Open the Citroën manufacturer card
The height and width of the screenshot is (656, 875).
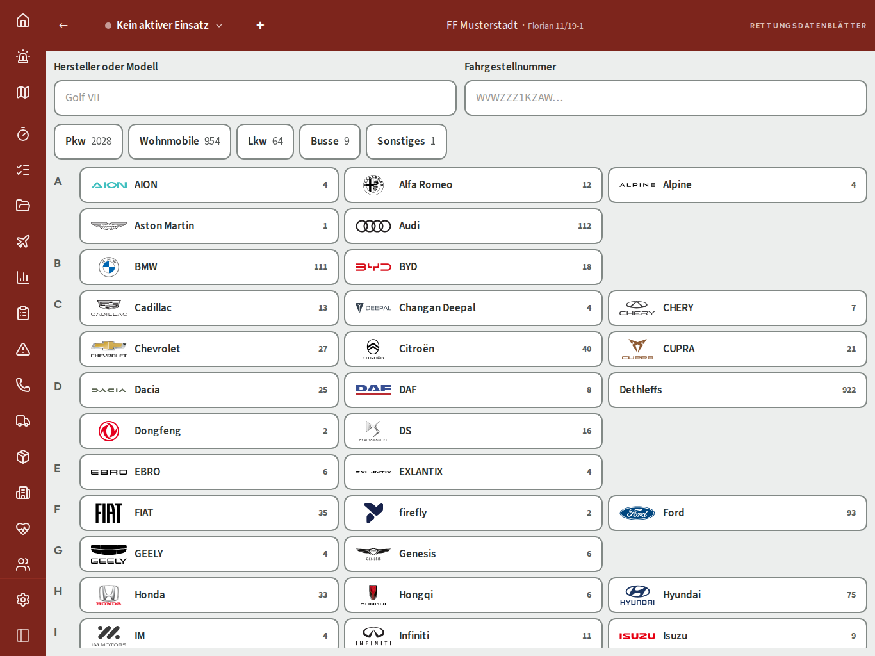(x=473, y=349)
